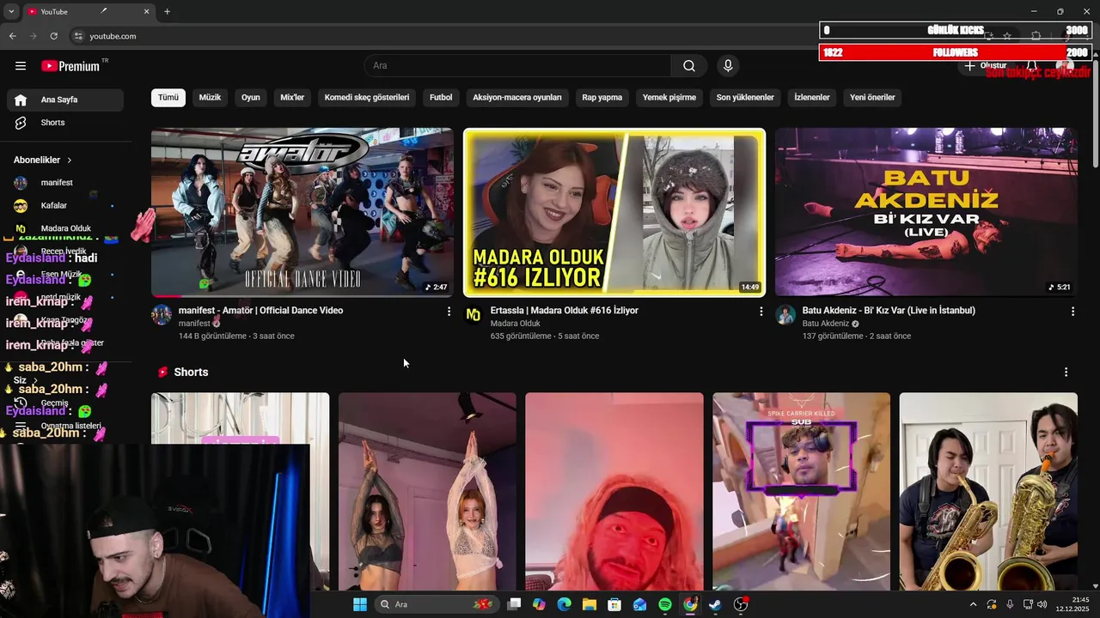
Task: Select the Son yüklenenler chip
Action: pyautogui.click(x=745, y=98)
